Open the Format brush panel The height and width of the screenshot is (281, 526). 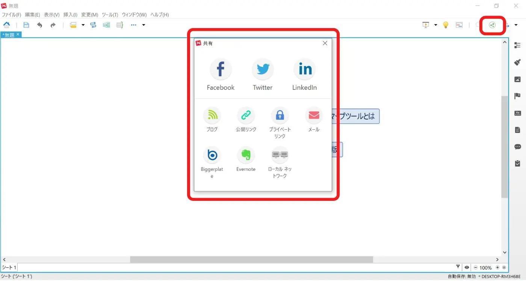pyautogui.click(x=517, y=62)
